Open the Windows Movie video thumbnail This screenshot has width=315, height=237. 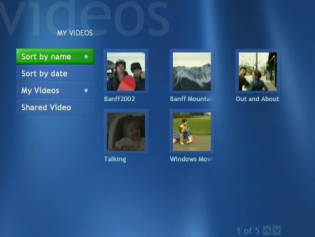[x=192, y=131]
